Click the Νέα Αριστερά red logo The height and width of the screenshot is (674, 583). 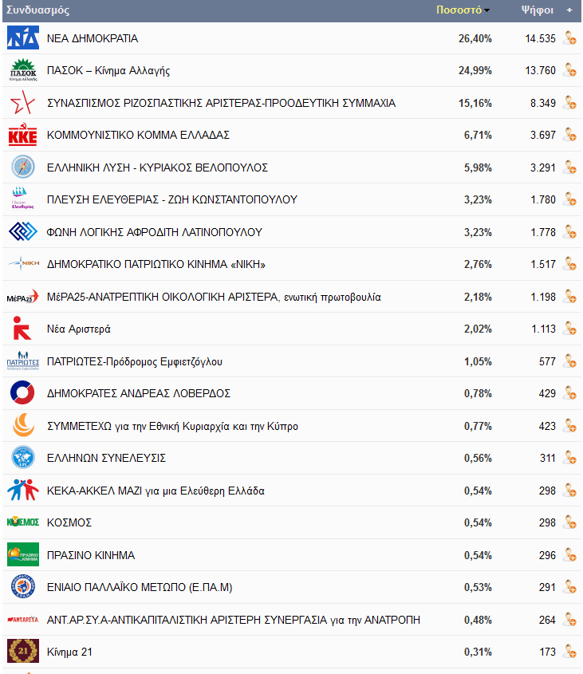pos(22,329)
